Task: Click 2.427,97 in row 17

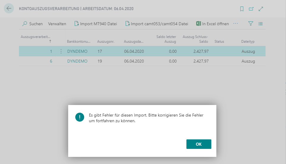Action: click(201, 51)
